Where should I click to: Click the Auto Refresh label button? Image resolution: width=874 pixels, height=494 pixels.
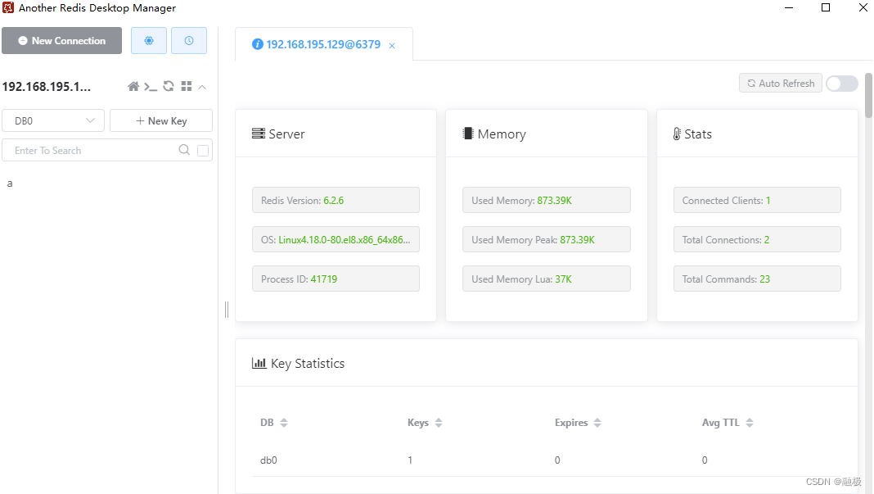(x=781, y=84)
